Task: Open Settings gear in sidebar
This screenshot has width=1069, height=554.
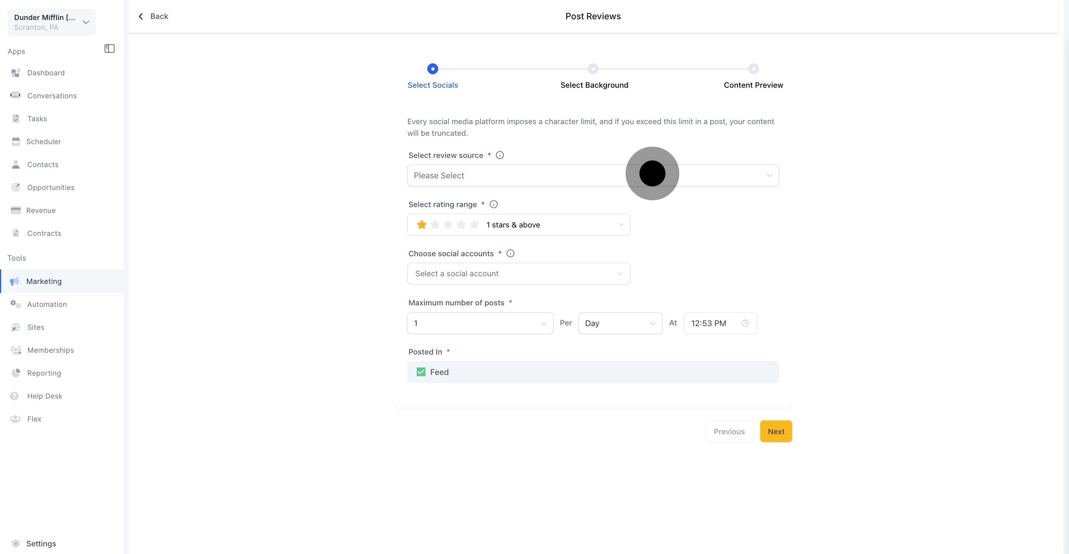Action: (16, 543)
